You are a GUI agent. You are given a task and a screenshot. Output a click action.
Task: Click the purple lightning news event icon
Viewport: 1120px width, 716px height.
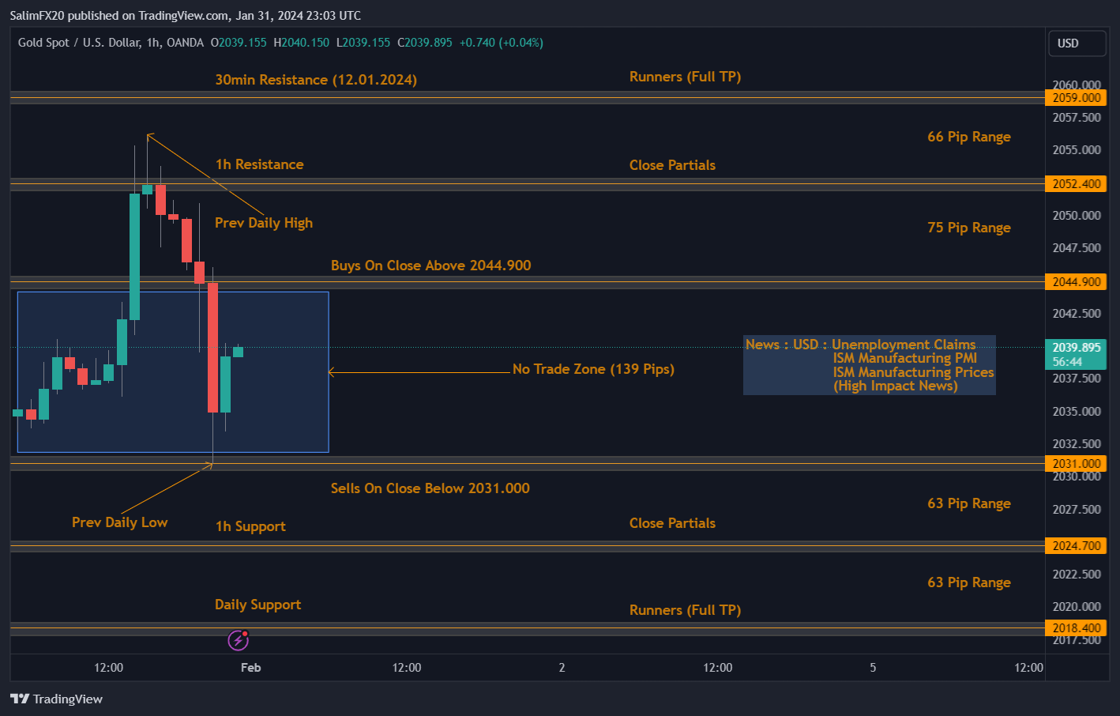(238, 640)
